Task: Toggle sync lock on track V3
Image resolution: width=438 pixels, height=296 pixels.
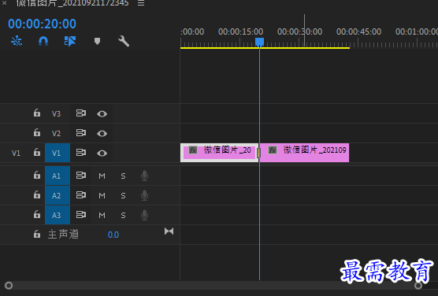Action: click(x=81, y=113)
